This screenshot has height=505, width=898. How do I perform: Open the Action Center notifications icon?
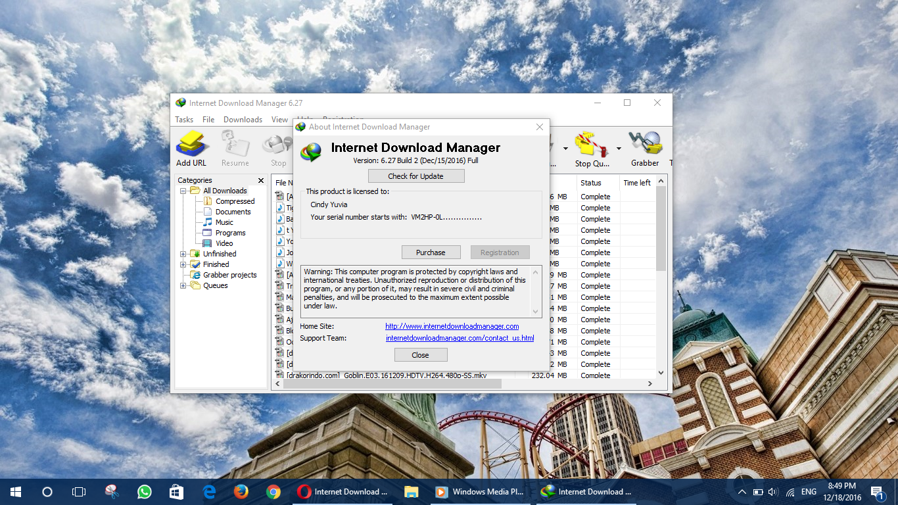(878, 492)
